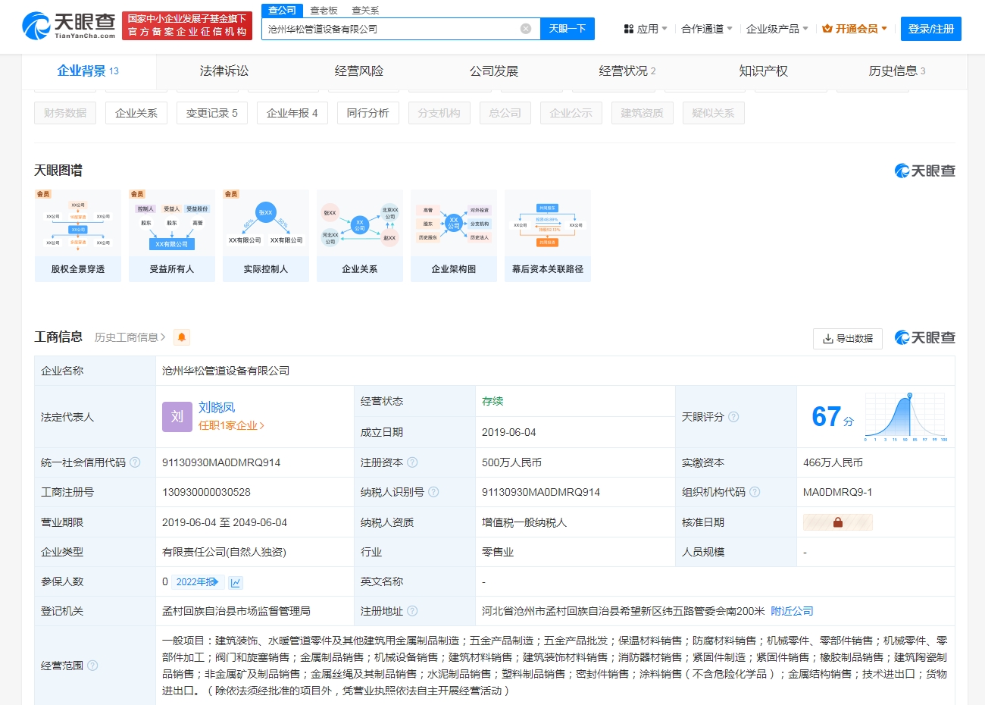Image resolution: width=985 pixels, height=705 pixels.
Task: Show help for 统一社会信用代码
Action: [135, 462]
